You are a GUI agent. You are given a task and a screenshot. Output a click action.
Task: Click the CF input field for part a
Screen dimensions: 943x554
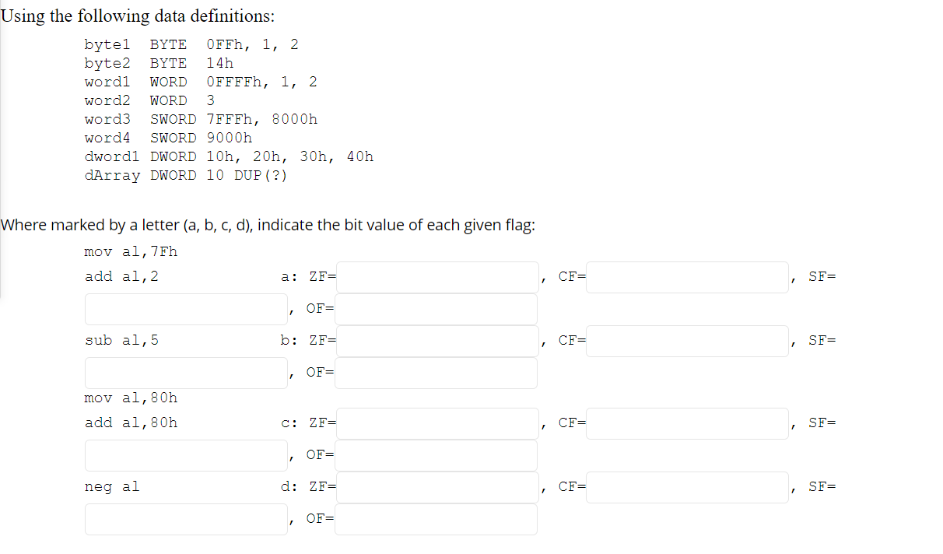(x=687, y=276)
